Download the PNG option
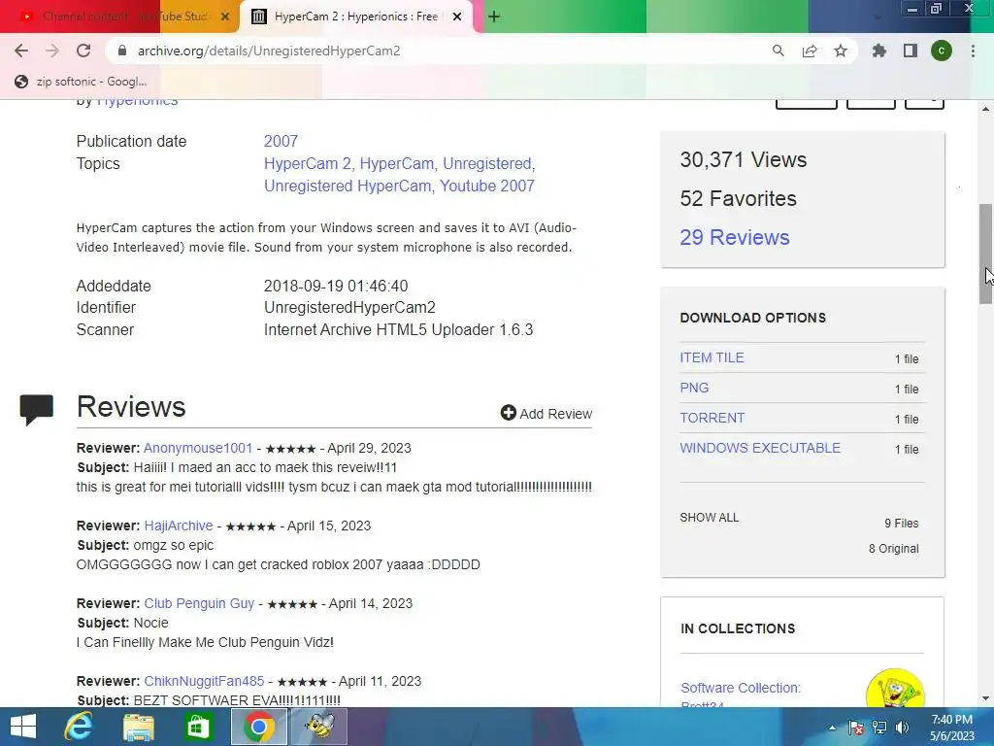Image resolution: width=994 pixels, height=746 pixels. coord(694,388)
